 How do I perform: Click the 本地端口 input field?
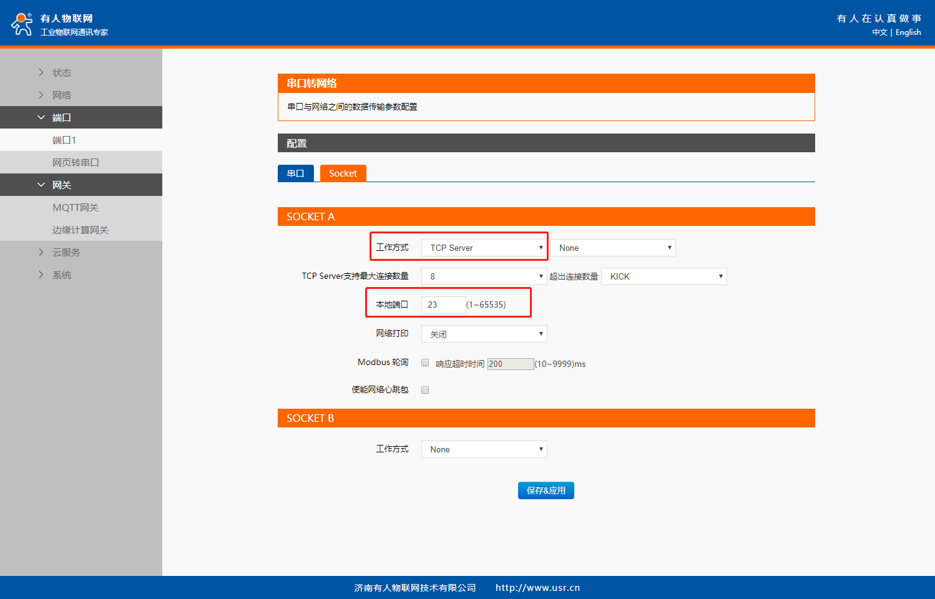point(443,304)
